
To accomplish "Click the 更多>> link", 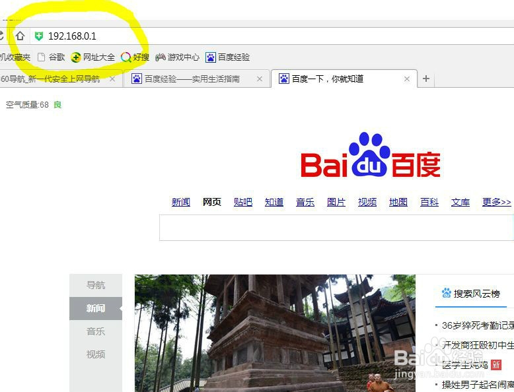I will point(497,202).
